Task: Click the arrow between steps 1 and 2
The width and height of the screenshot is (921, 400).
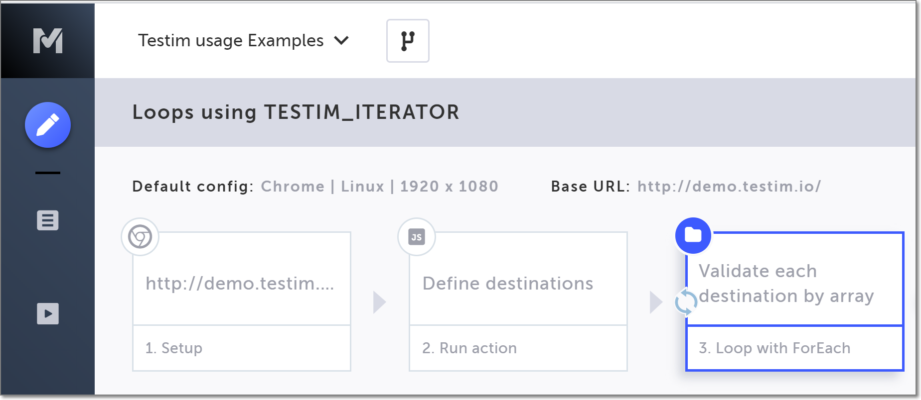Action: pos(380,302)
